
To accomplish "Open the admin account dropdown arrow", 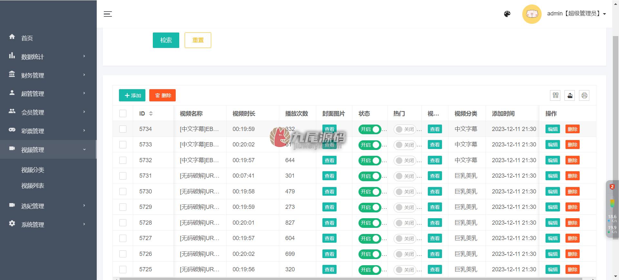I will tap(604, 14).
